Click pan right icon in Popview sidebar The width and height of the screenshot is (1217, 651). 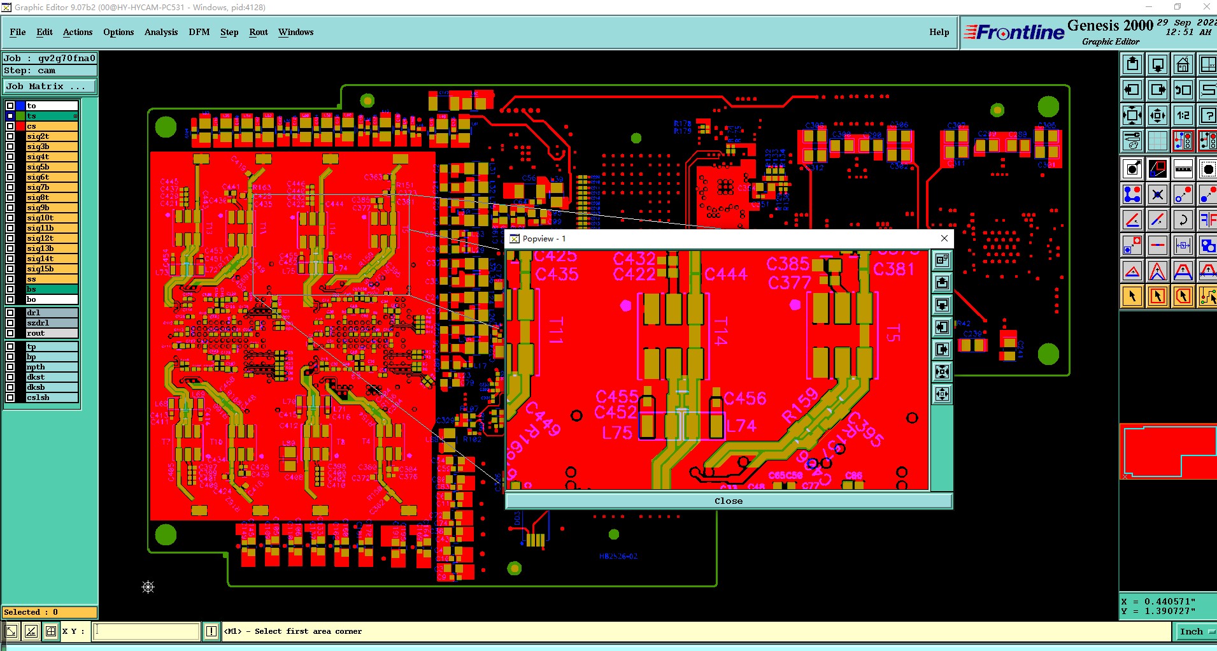(942, 349)
